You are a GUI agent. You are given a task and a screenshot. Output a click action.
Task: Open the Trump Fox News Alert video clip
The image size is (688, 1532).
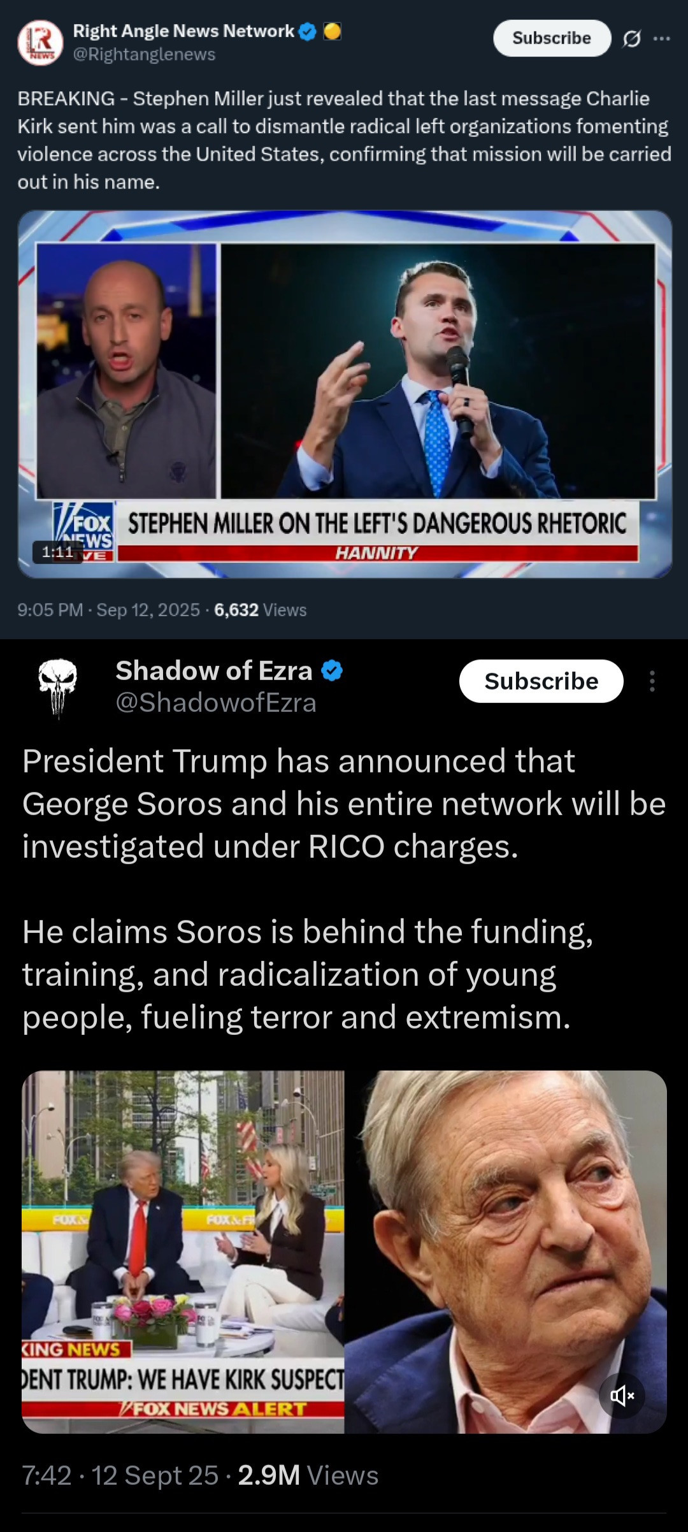point(183,1252)
